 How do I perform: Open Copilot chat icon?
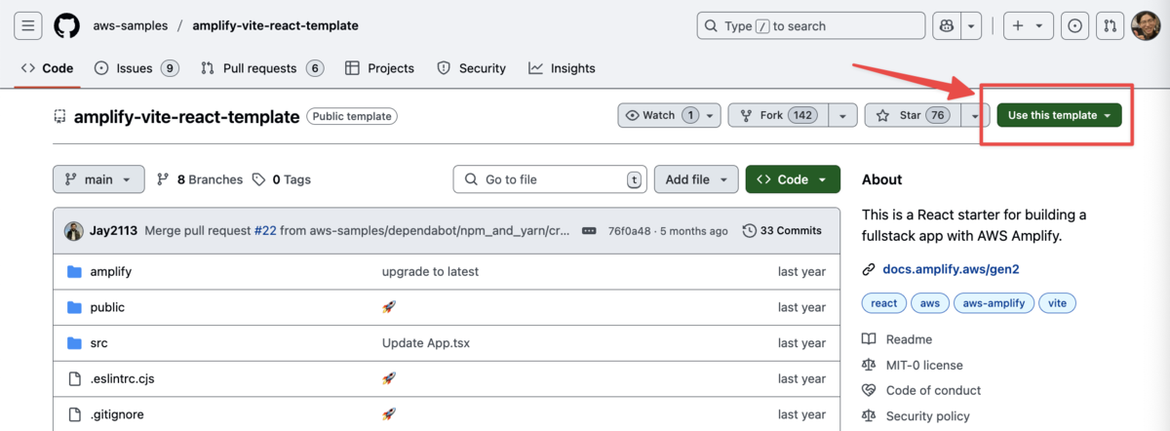[946, 26]
